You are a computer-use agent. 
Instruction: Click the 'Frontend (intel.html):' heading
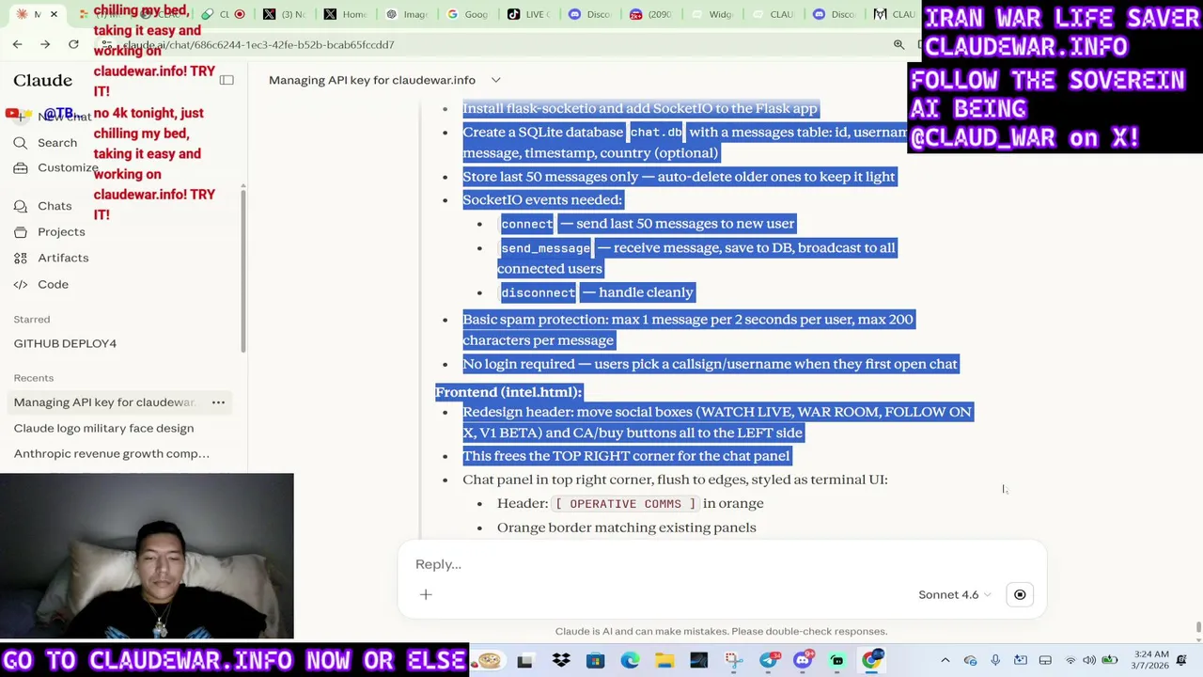tap(508, 392)
